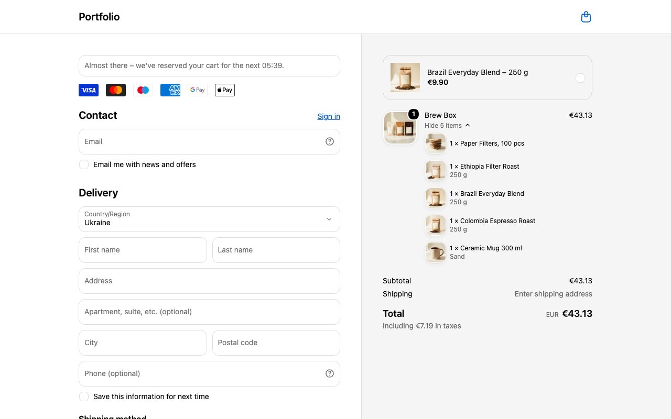Select the Brazil Everyday Blend add-on radio
This screenshot has width=671, height=419.
[x=580, y=78]
